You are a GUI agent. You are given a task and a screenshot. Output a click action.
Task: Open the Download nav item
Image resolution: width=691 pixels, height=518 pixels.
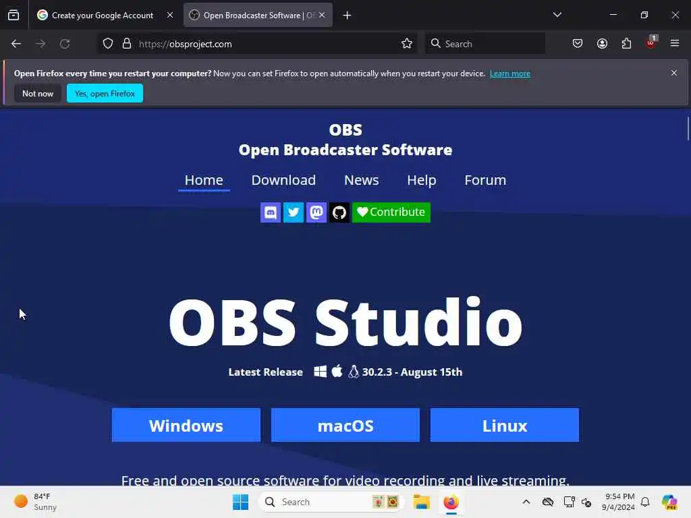click(x=283, y=180)
